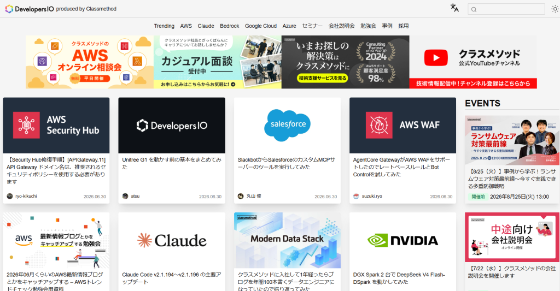Toggle the light/dark theme sun icon
Image resolution: width=560 pixels, height=291 pixels.
pyautogui.click(x=555, y=9)
